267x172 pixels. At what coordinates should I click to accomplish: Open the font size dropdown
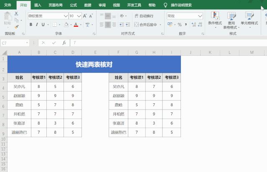[79, 16]
